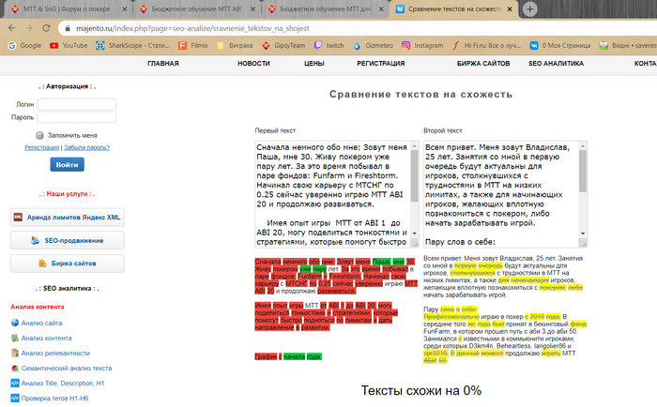The height and width of the screenshot is (407, 657).
Task: Open the Hi-Fi.ru bookmark
Action: pyautogui.click(x=486, y=45)
